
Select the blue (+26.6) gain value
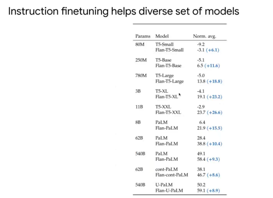tap(214, 112)
